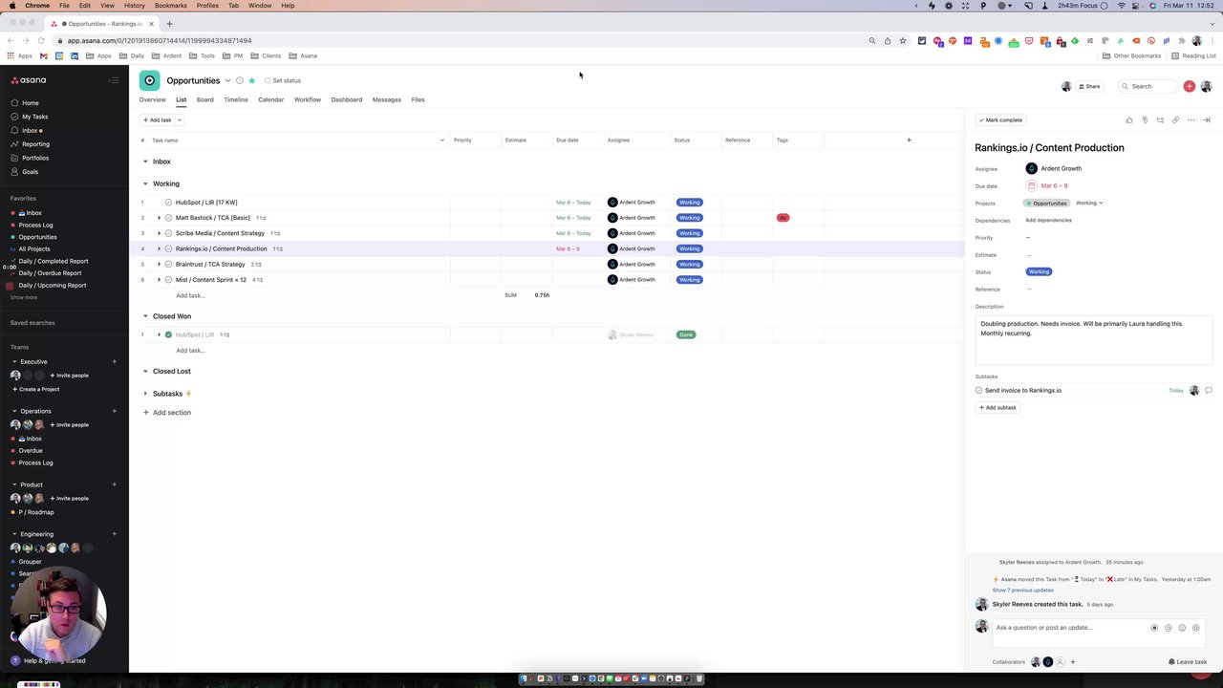Viewport: 1223px width, 688px height.
Task: Copy the task link via the chain icon
Action: [x=1175, y=120]
